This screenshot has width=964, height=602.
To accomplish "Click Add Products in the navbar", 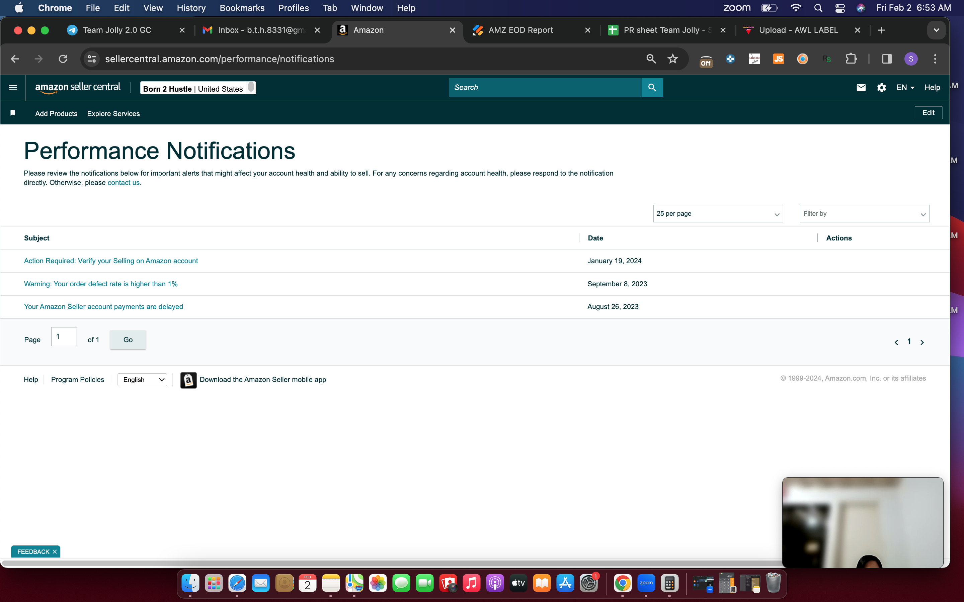I will [x=56, y=114].
